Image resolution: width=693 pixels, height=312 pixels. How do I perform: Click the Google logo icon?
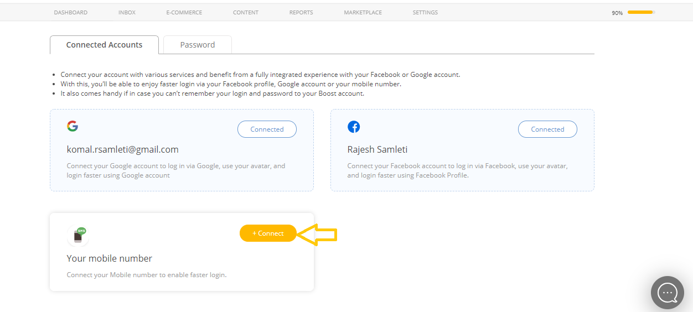73,126
